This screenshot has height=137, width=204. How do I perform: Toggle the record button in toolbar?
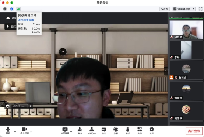pyautogui.click(x=116, y=131)
